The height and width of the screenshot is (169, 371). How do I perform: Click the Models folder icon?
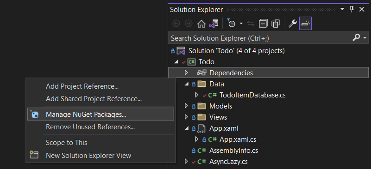[201, 106]
